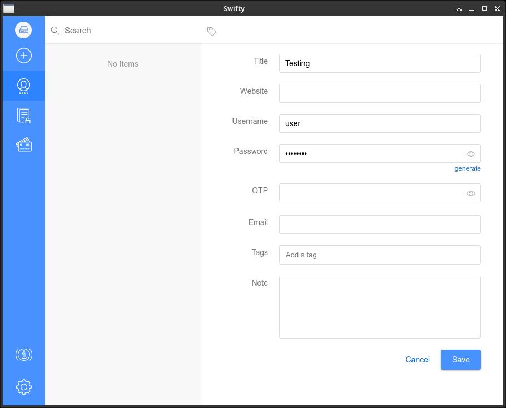Viewport: 506px width, 408px height.
Task: Focus the Website input field
Action: point(380,93)
